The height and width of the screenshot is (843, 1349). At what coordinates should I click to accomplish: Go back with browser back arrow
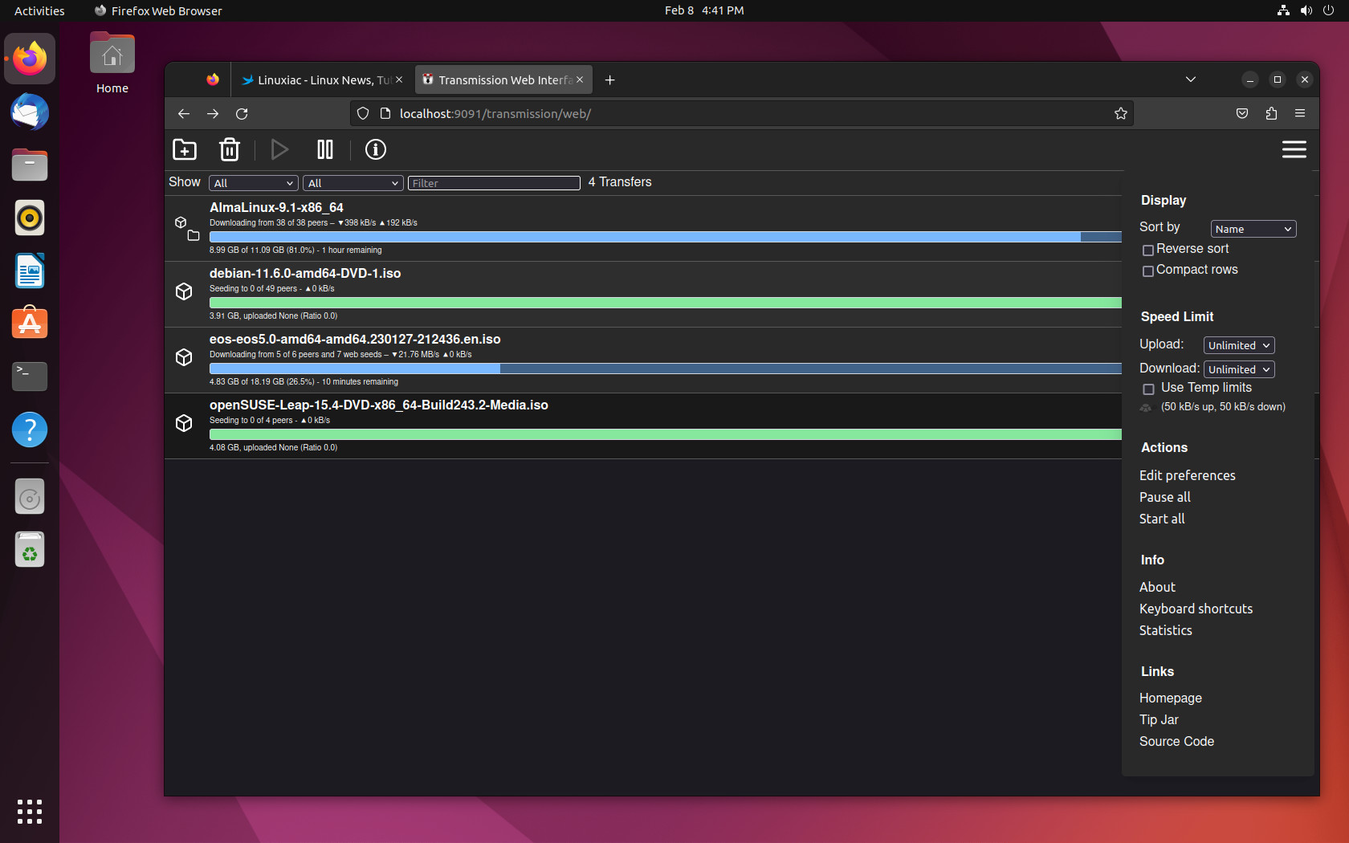(184, 114)
